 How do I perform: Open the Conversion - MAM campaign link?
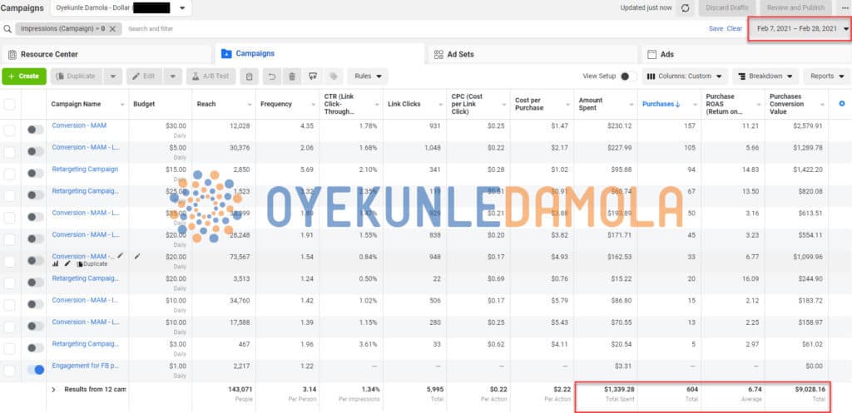click(x=79, y=125)
